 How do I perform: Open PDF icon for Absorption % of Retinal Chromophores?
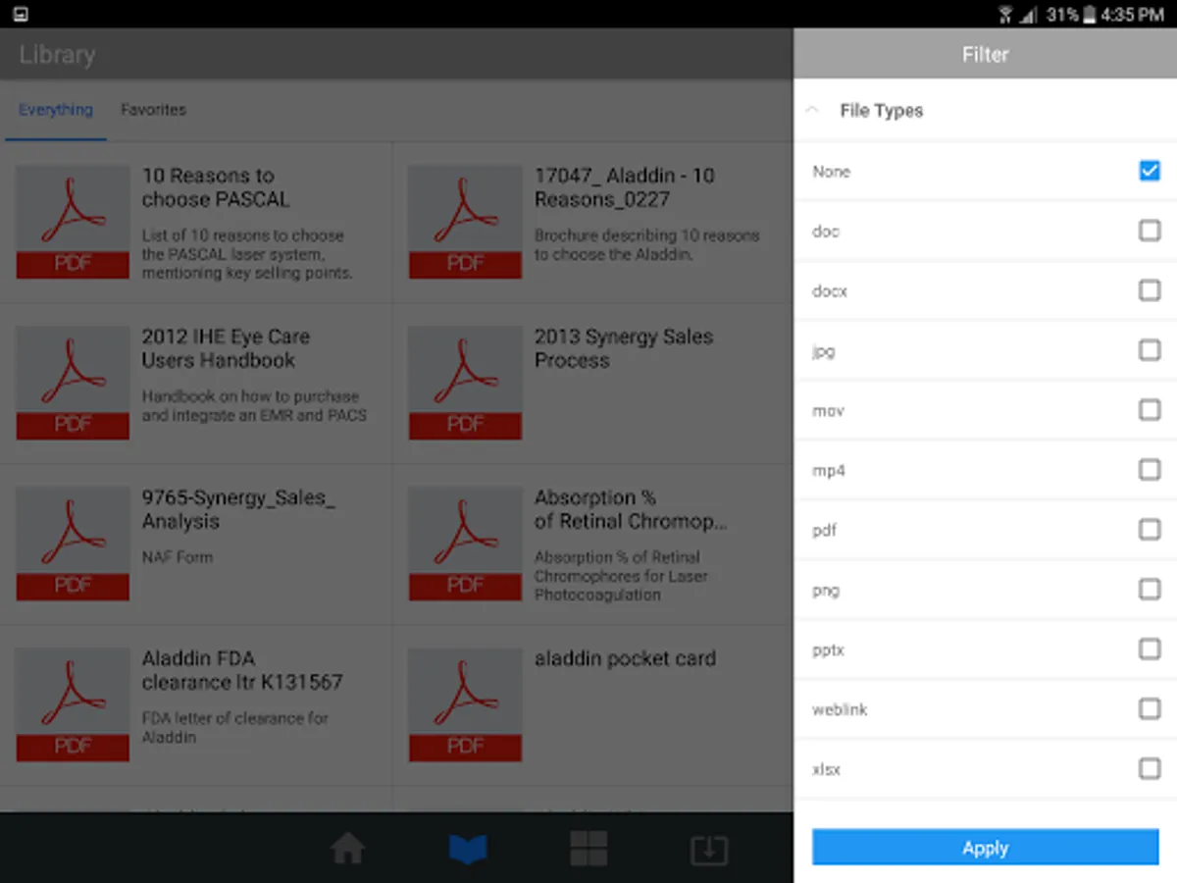click(465, 544)
